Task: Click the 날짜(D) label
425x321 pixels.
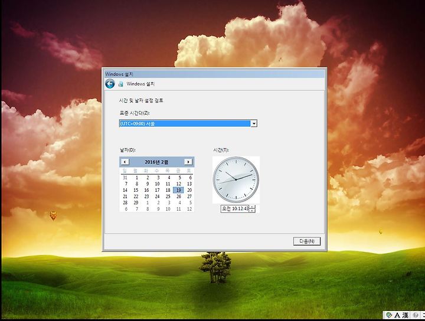Action: click(x=127, y=150)
